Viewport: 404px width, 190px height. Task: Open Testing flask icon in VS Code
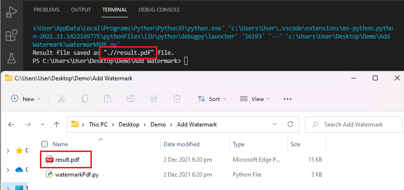(x=12, y=58)
